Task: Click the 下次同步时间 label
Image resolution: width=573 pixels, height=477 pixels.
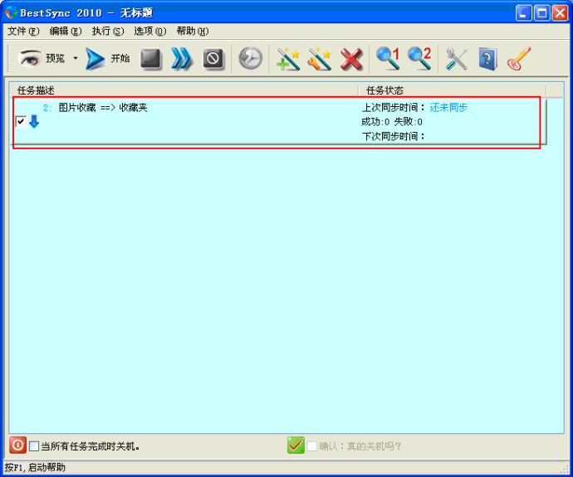Action: 393,136
